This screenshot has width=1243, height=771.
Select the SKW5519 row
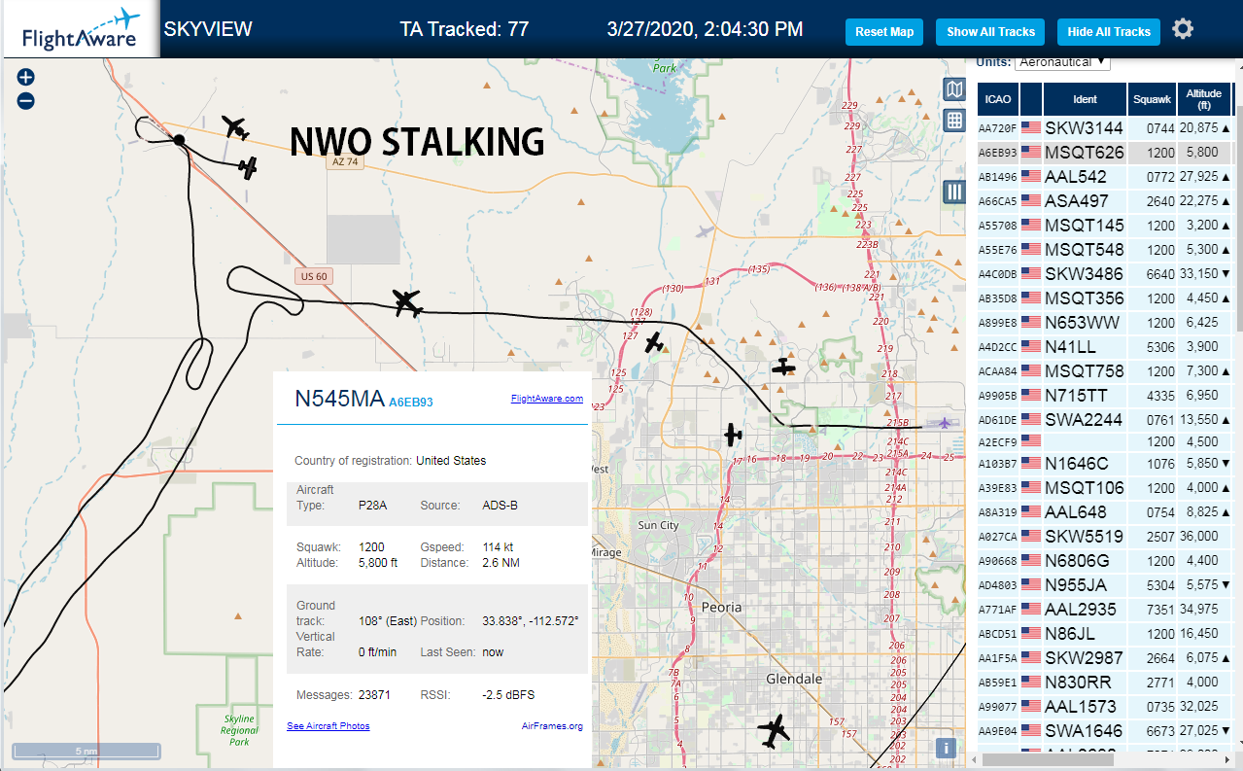click(x=1105, y=537)
